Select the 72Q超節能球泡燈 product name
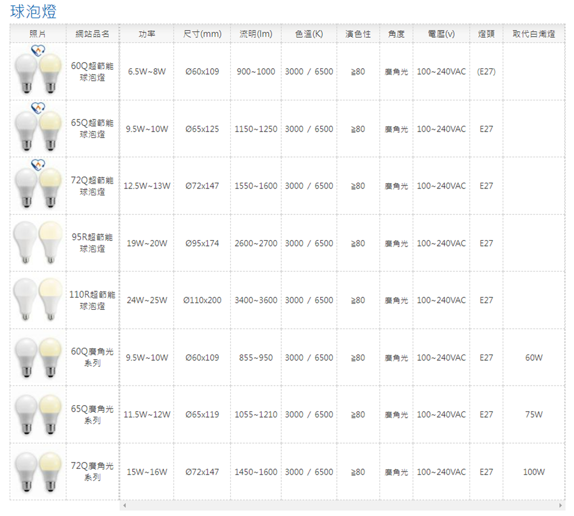The width and height of the screenshot is (574, 516). pos(92,186)
